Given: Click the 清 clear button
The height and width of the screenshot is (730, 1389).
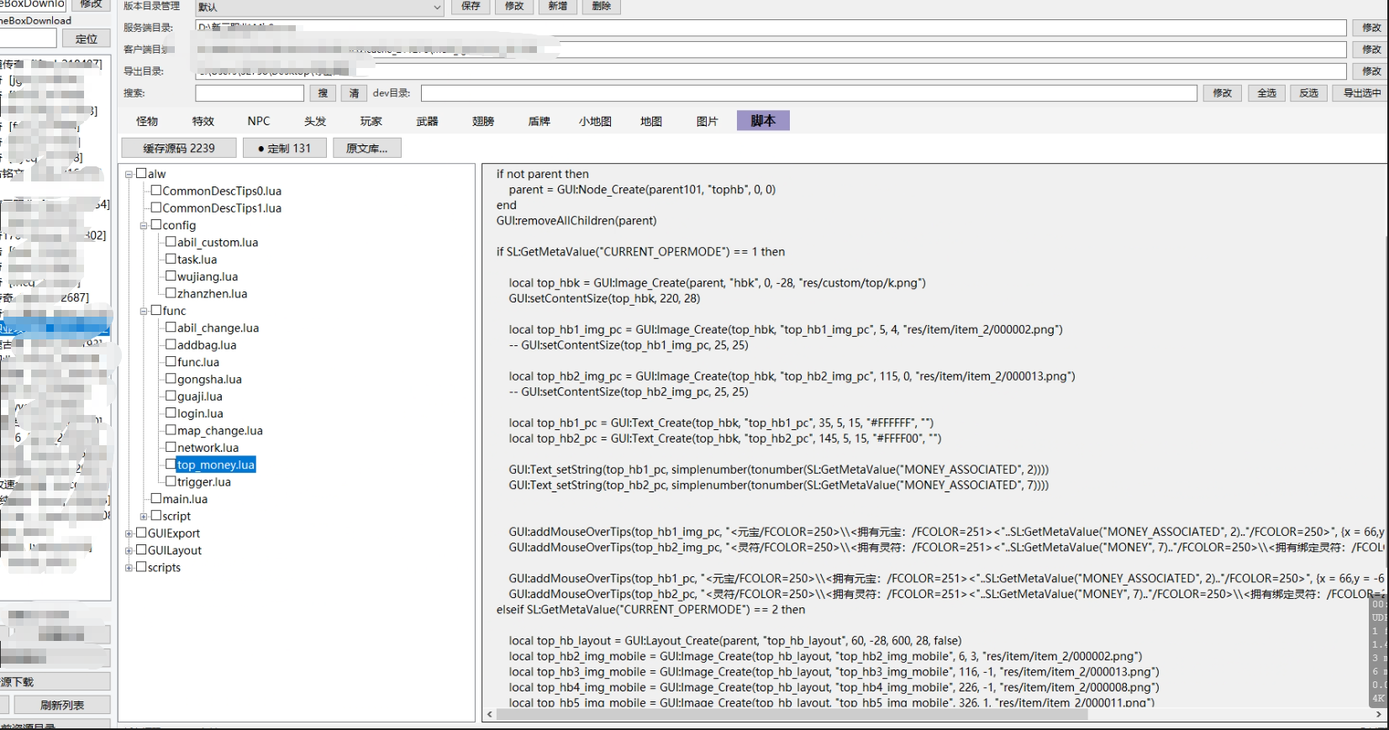Looking at the screenshot, I should [x=354, y=93].
